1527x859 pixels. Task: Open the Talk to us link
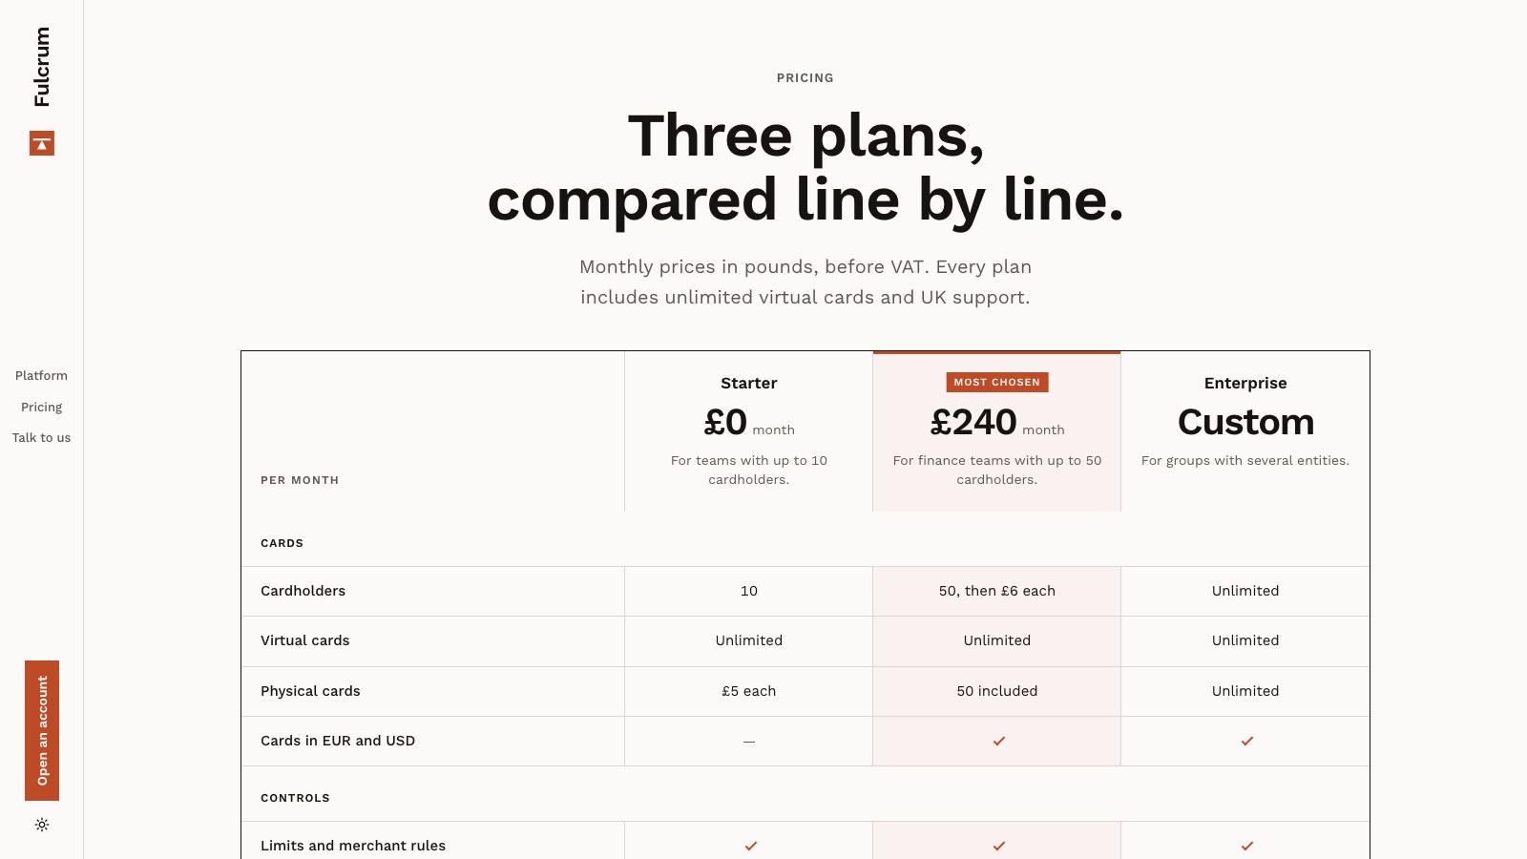[41, 438]
